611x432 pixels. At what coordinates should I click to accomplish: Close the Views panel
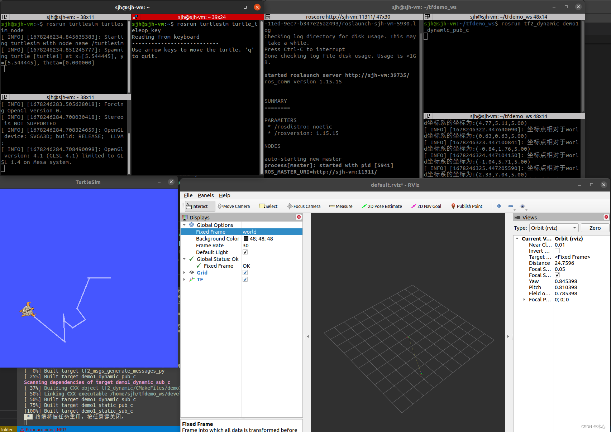(606, 217)
